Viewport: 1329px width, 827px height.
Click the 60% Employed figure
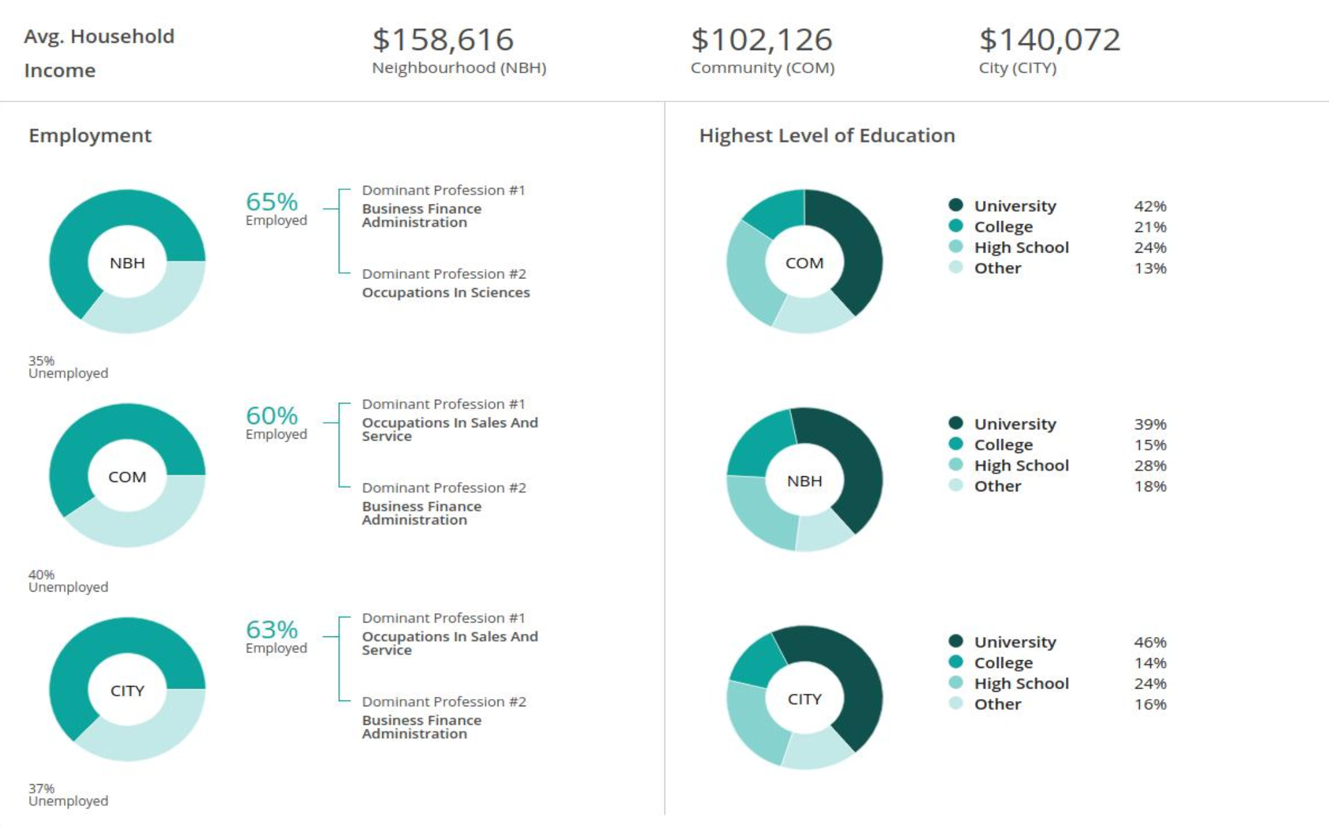(x=272, y=416)
